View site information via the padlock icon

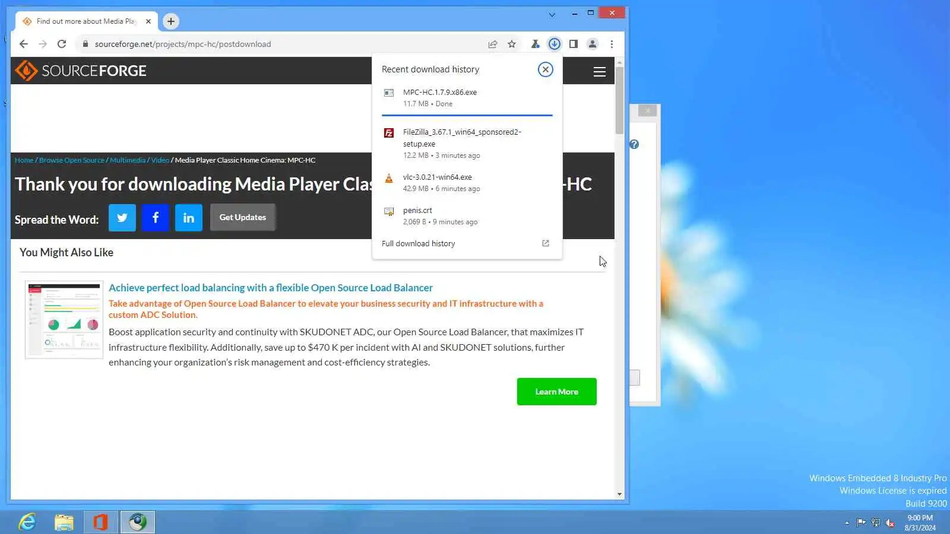click(x=85, y=44)
